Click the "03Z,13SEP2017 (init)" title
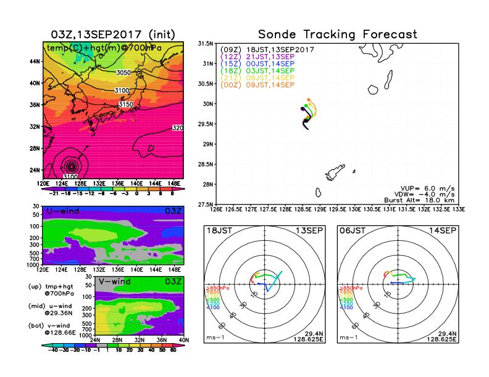Viewport: 489px width, 377px height. click(113, 34)
